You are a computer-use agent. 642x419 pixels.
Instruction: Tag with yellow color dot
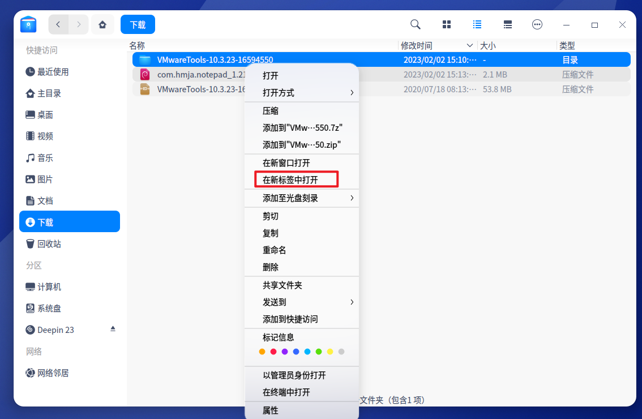(330, 352)
